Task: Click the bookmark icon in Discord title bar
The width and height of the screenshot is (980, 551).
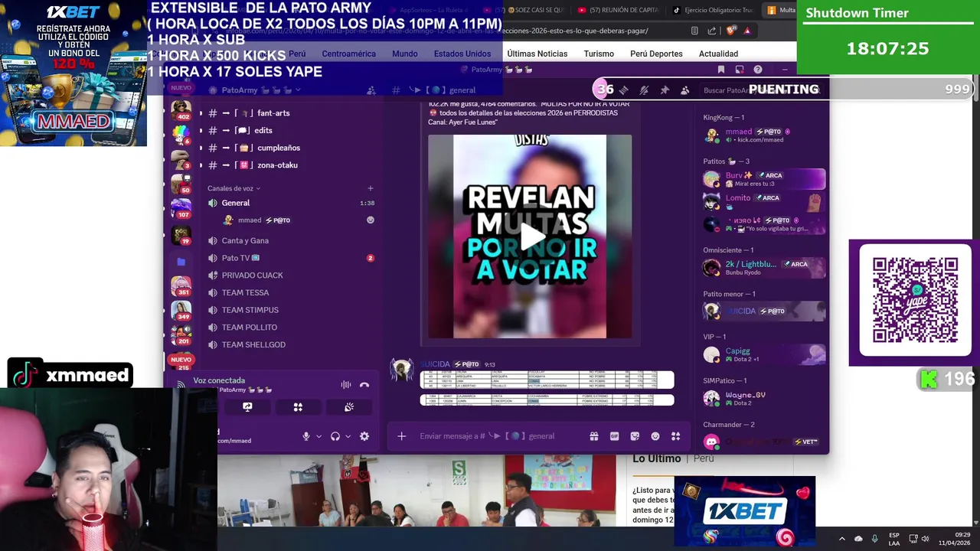Action: pos(721,70)
